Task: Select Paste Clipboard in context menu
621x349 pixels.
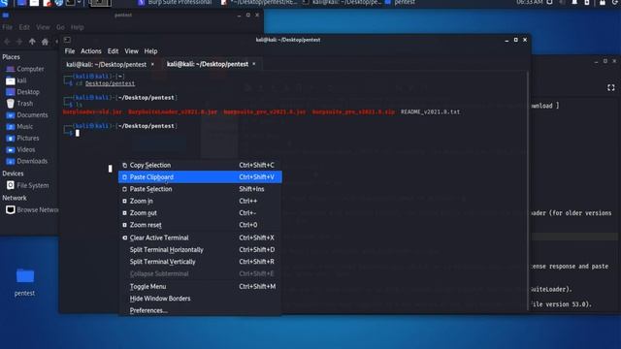Action: point(200,176)
